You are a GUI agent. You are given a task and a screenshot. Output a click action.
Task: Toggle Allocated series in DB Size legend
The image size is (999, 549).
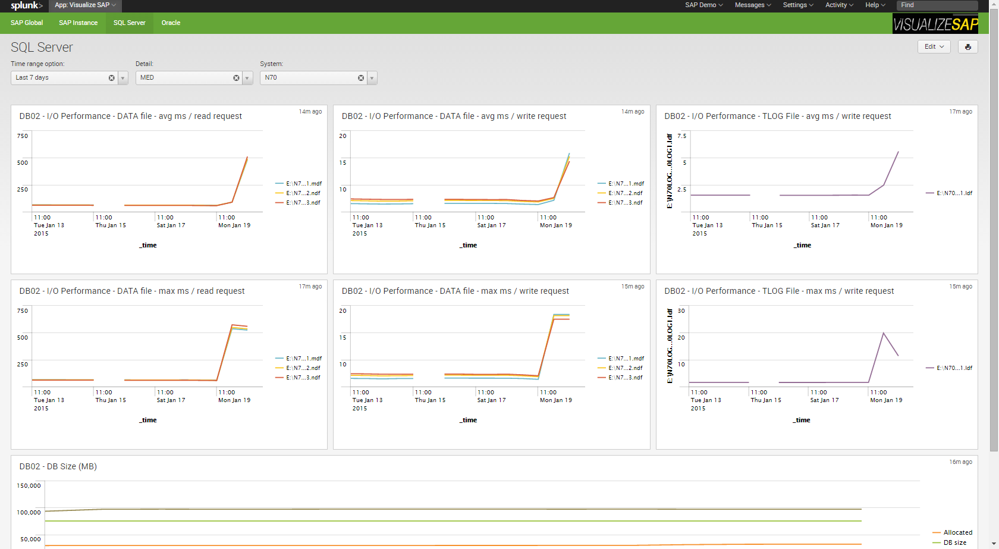pos(953,532)
